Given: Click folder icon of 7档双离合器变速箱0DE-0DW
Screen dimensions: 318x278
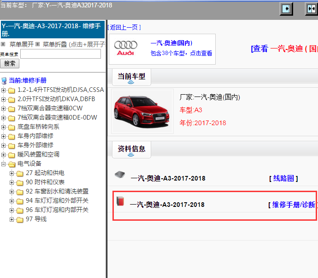Looking at the screenshot, I should pos(12,118).
